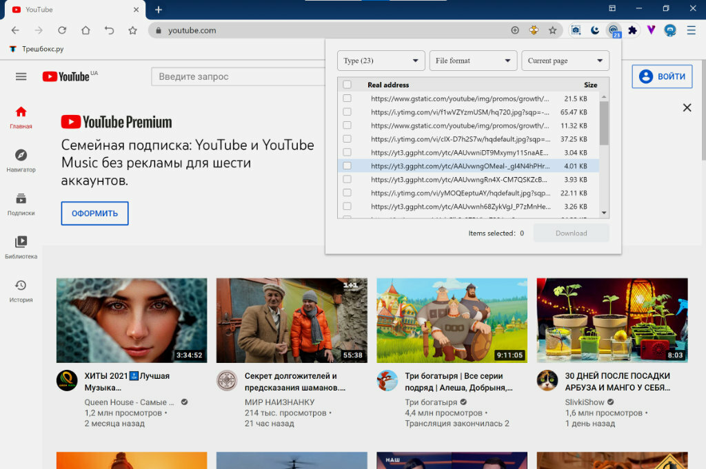Open the Current page dropdown

565,61
